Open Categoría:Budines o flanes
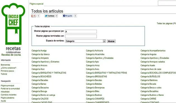176x103 pixels. 152,95
